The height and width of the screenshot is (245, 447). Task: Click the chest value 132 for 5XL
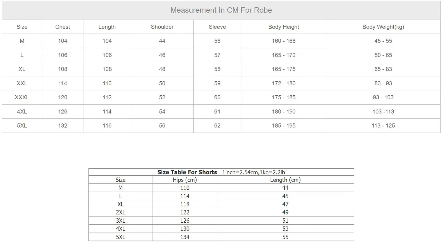coord(63,126)
